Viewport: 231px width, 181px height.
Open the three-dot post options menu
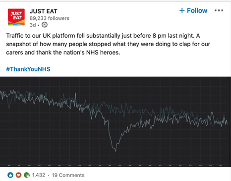pyautogui.click(x=219, y=10)
